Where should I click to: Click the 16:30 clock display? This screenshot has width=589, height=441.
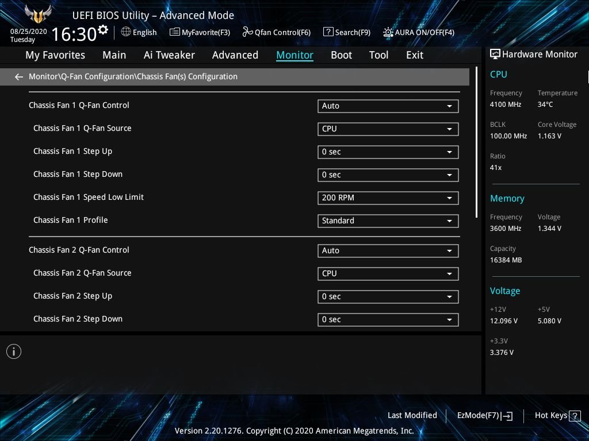[74, 34]
